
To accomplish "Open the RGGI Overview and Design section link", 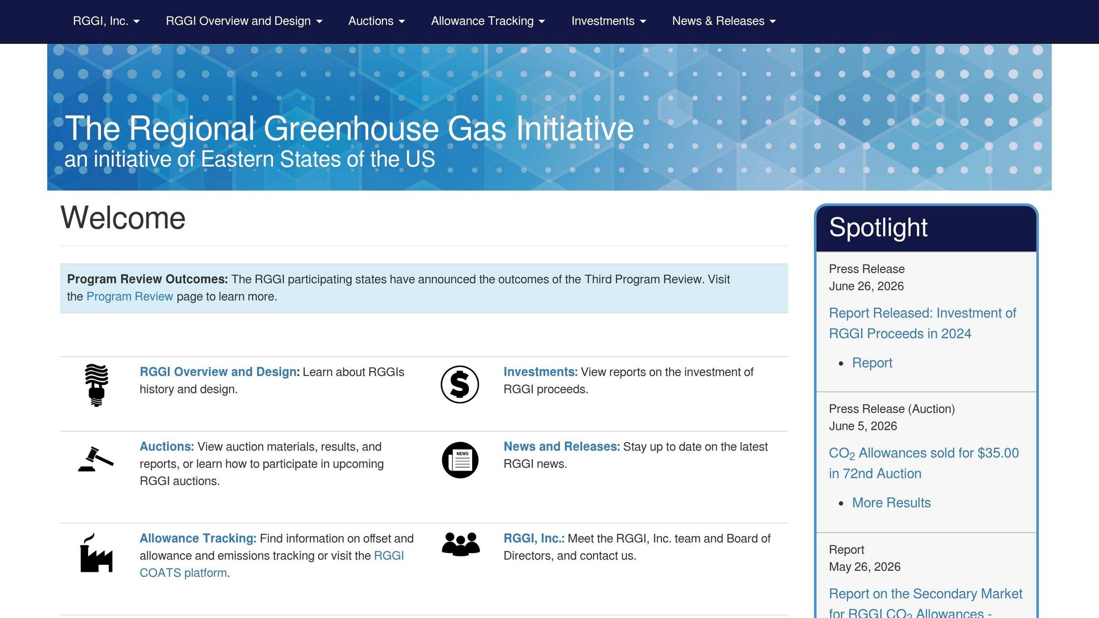I will click(218, 372).
